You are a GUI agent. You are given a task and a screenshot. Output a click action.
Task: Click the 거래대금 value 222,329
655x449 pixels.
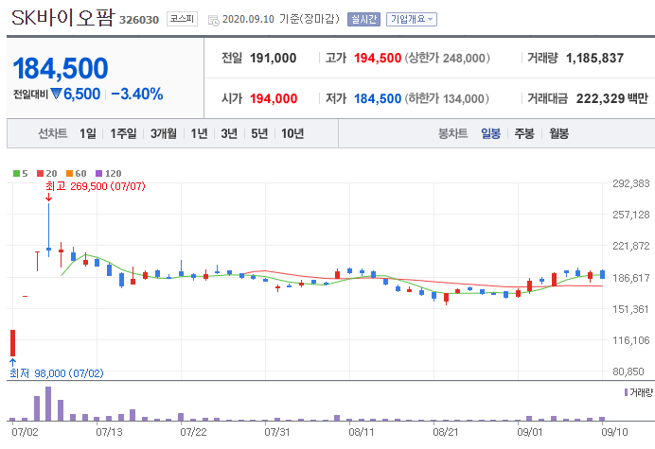point(600,98)
